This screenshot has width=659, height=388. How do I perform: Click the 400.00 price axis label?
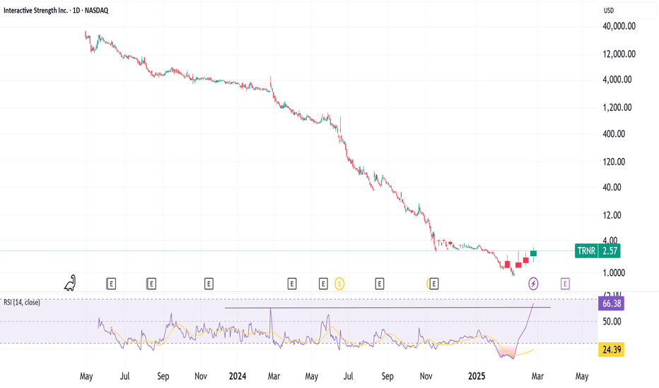point(614,134)
